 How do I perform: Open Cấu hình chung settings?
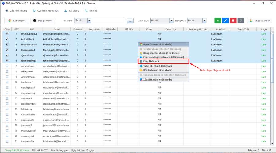pos(16,11)
